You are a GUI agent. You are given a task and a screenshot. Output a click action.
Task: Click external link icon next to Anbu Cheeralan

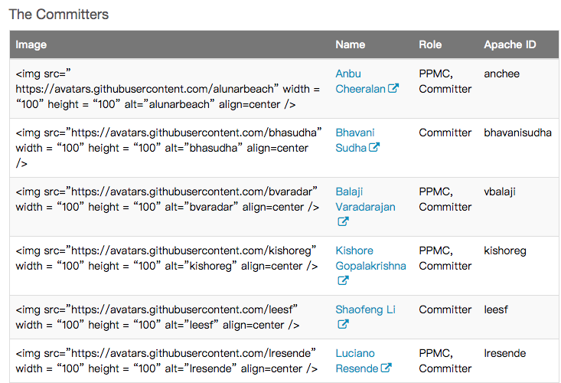point(393,89)
